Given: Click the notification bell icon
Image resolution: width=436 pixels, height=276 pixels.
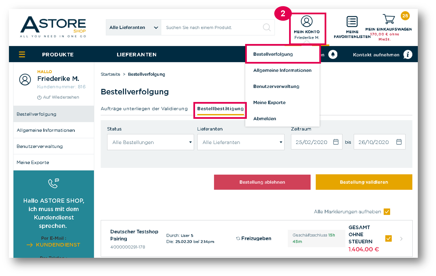Looking at the screenshot, I should 333,54.
